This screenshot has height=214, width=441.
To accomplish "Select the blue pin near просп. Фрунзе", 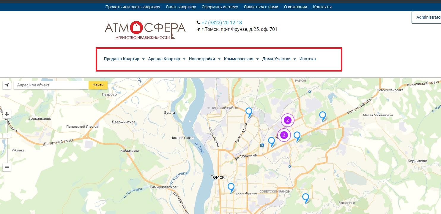I will click(x=231, y=188).
